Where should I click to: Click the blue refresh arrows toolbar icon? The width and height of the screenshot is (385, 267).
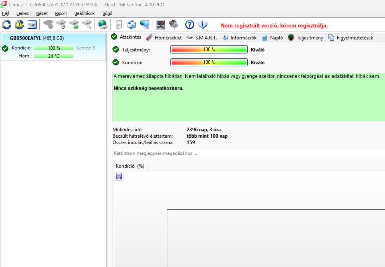6,25
